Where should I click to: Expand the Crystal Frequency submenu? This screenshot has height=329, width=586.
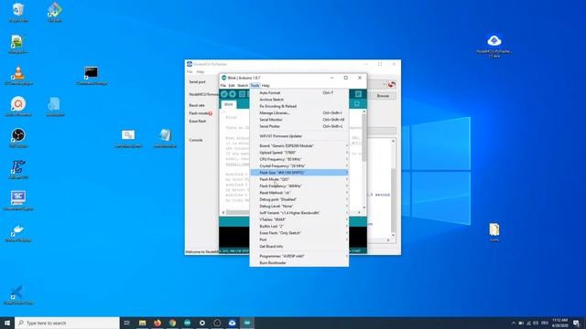[299, 166]
